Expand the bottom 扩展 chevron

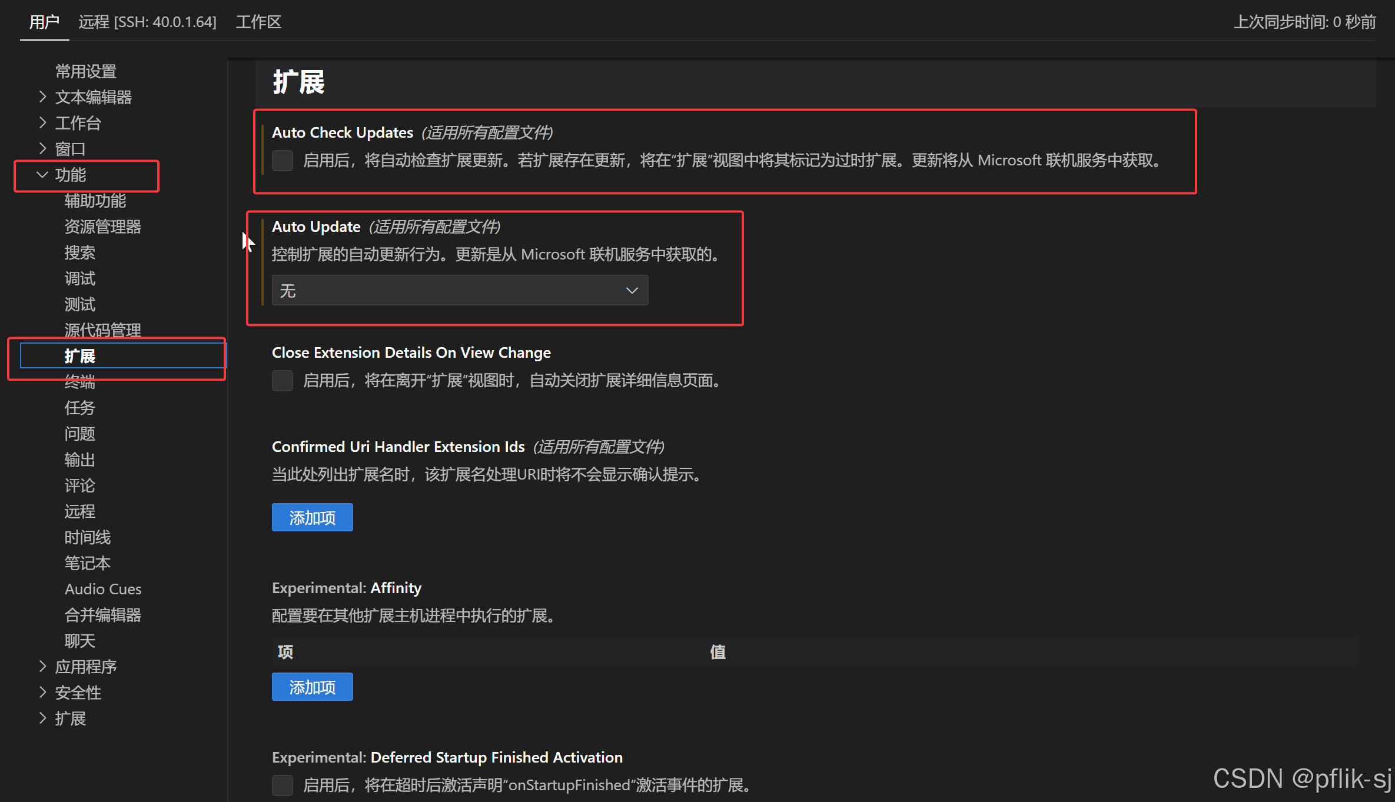[42, 718]
